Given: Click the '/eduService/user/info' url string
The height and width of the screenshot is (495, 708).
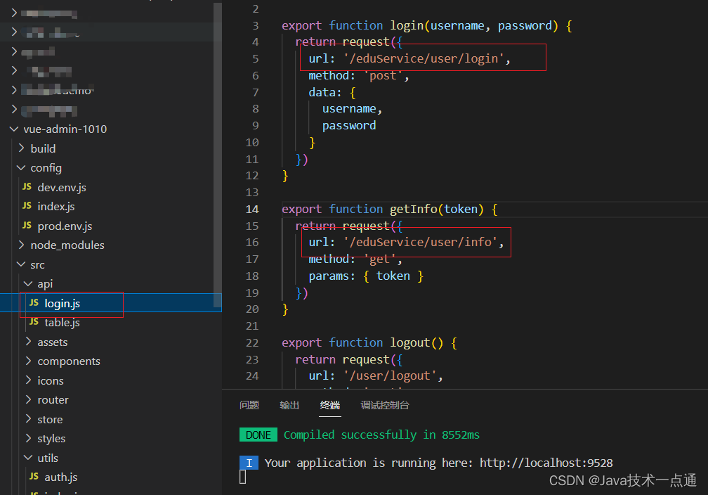Looking at the screenshot, I should pos(420,243).
